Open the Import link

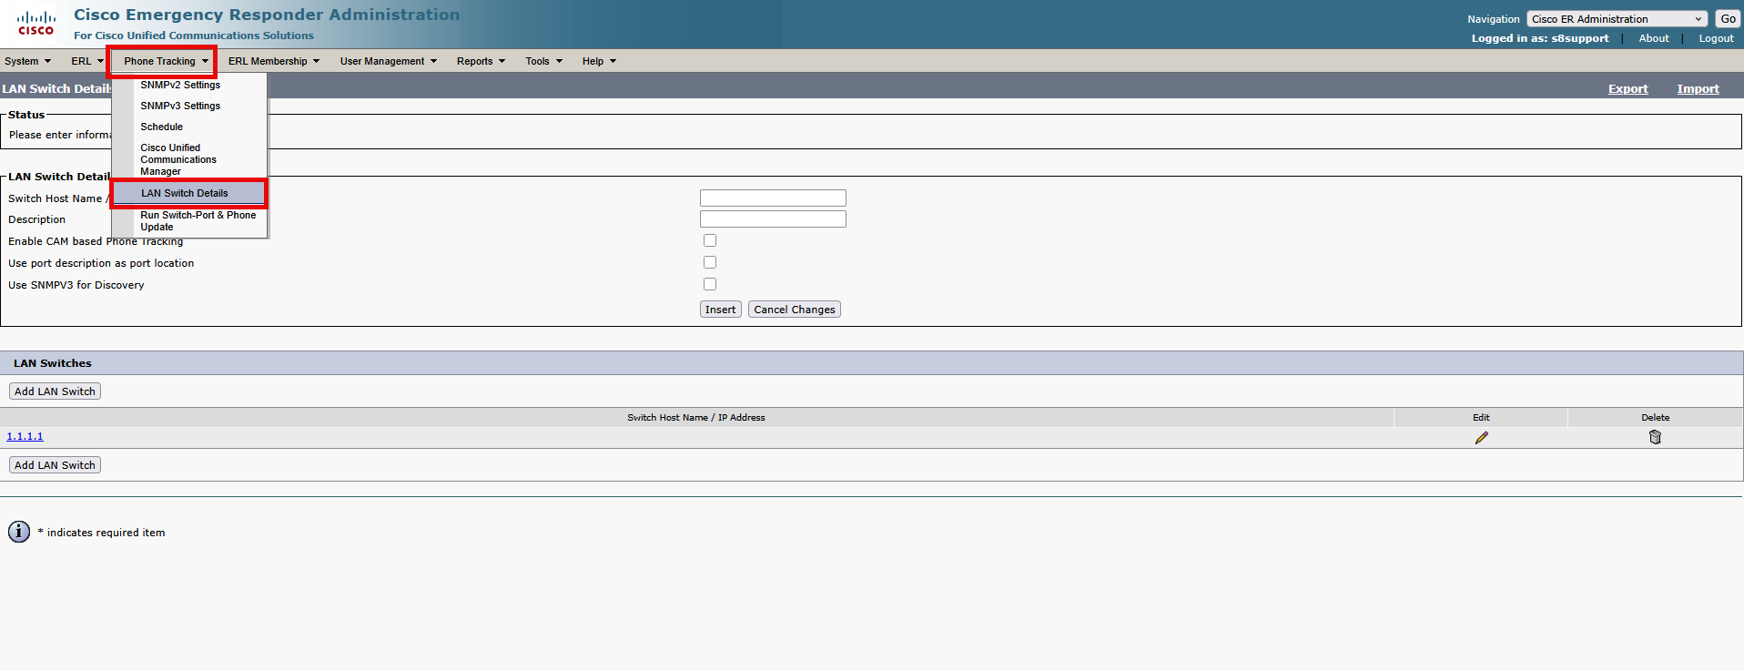pyautogui.click(x=1698, y=88)
